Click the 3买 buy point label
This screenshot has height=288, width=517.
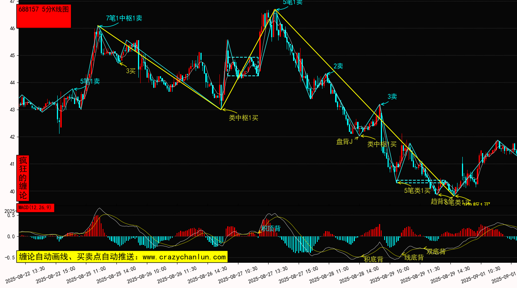point(131,71)
